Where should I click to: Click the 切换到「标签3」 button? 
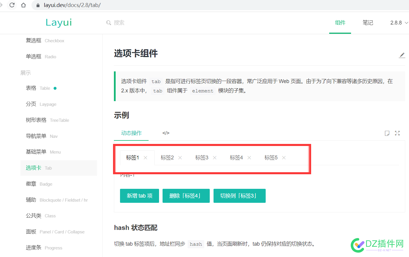[x=239, y=196]
